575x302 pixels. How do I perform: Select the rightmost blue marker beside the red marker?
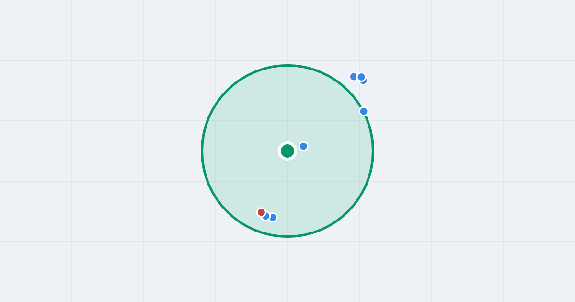point(273,218)
